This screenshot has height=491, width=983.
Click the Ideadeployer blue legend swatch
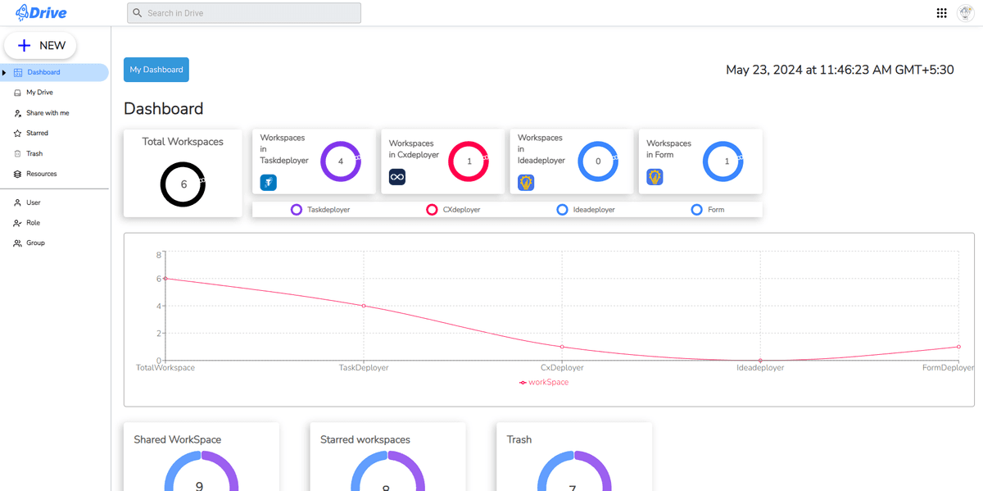pyautogui.click(x=562, y=210)
